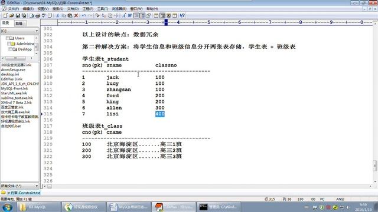
Task: Click the Replace toolbar icon
Action: pos(104,16)
